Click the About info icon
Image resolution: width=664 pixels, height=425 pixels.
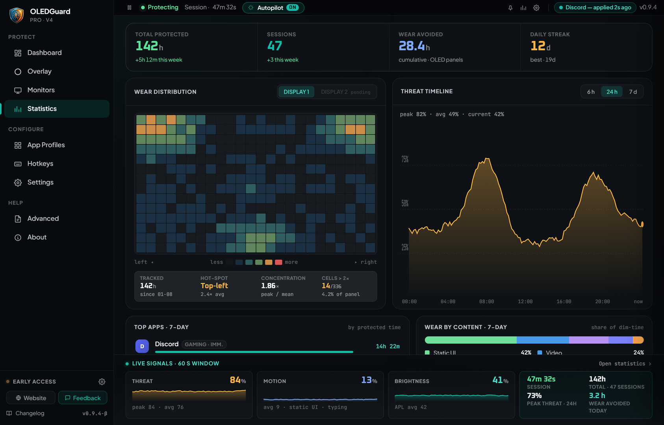18,237
